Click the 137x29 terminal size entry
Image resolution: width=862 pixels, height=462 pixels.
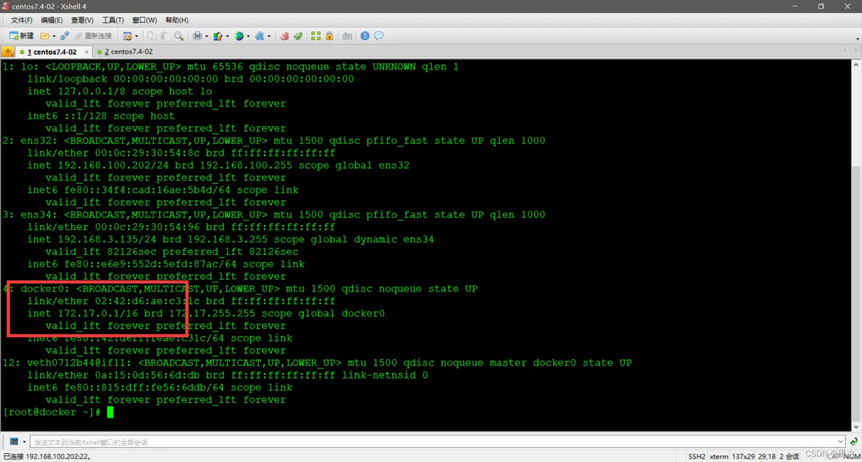pyautogui.click(x=744, y=456)
